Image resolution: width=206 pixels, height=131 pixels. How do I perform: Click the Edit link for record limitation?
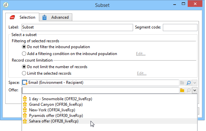click(x=141, y=73)
